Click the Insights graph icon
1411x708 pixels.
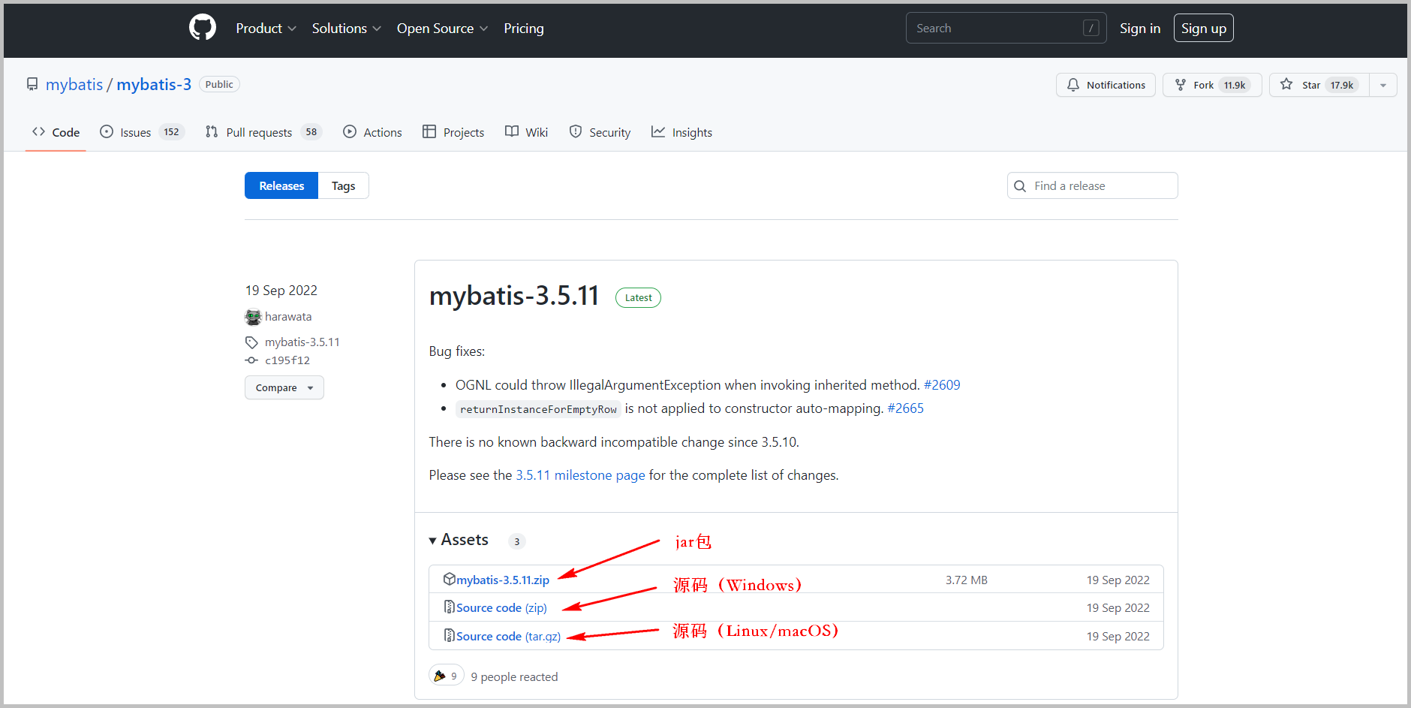coord(658,131)
